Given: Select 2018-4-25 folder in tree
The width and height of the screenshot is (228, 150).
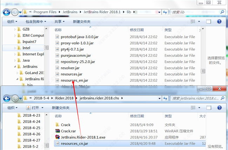Looking at the screenshot, I should pos(29,128).
